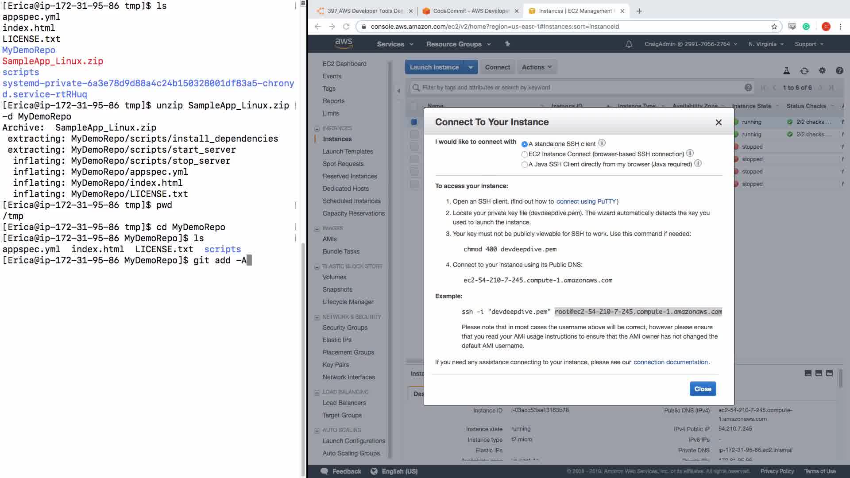Click the AWS logo home icon
The width and height of the screenshot is (850, 478).
[x=344, y=43]
